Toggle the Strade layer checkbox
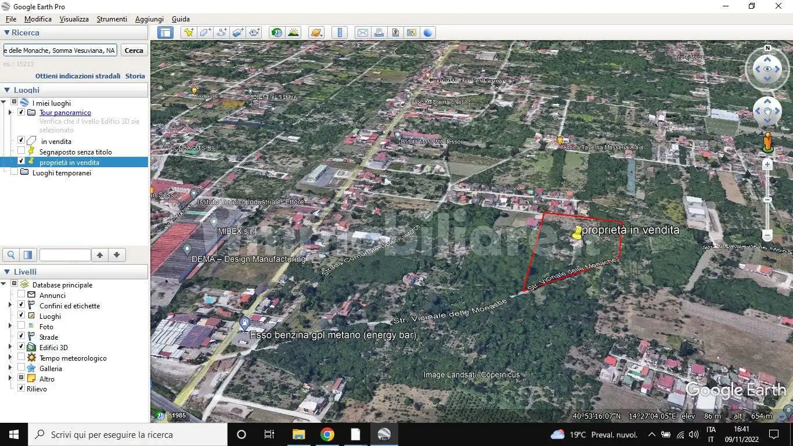 21,336
